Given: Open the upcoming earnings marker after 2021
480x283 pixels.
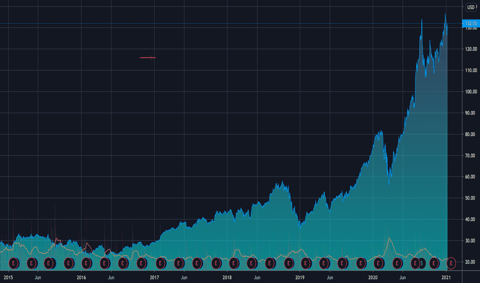Looking at the screenshot, I should pos(451,263).
